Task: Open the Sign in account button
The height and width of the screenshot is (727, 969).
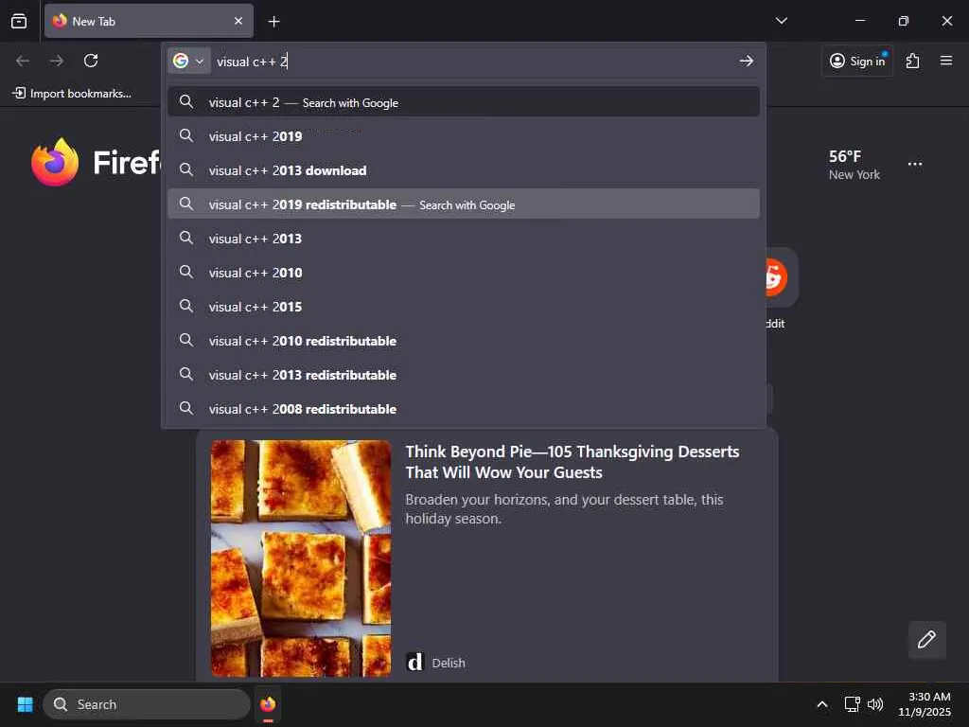Action: tap(857, 61)
